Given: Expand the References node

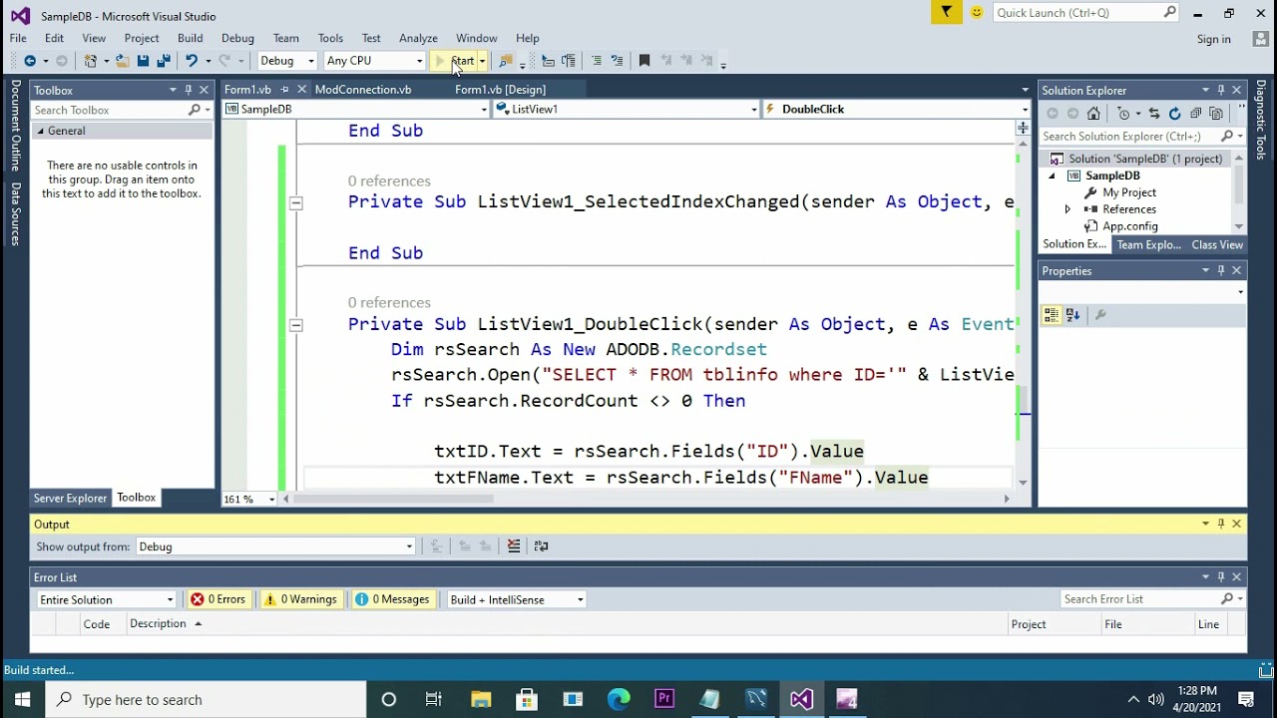Looking at the screenshot, I should coord(1067,209).
